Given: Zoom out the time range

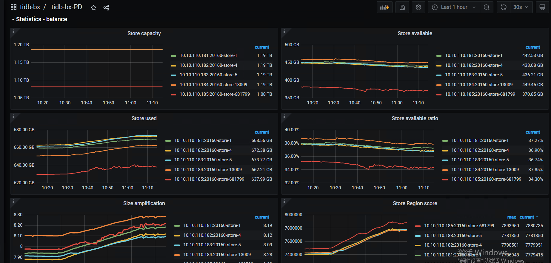Looking at the screenshot, I should 487,7.
